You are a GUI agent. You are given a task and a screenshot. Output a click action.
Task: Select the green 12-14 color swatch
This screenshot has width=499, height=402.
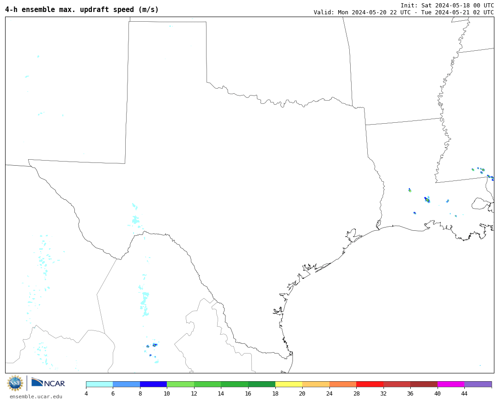pos(207,384)
